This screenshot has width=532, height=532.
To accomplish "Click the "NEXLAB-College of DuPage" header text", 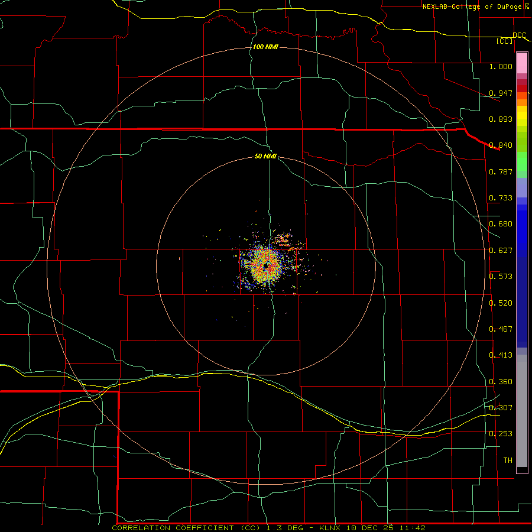I will point(473,7).
